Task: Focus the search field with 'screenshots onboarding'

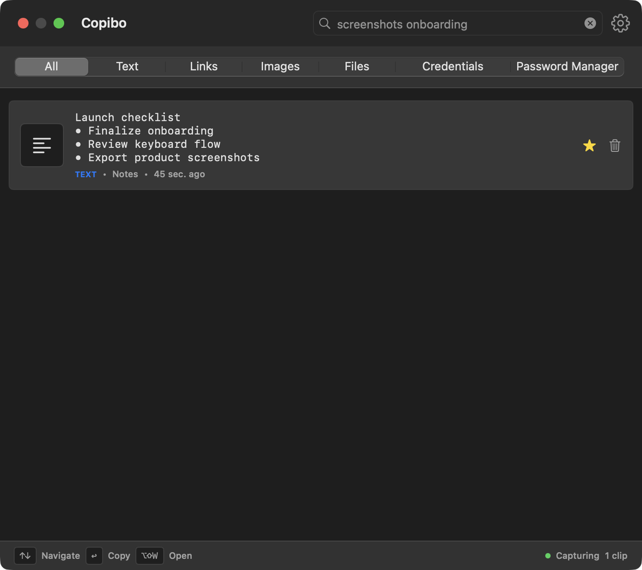Action: point(457,24)
